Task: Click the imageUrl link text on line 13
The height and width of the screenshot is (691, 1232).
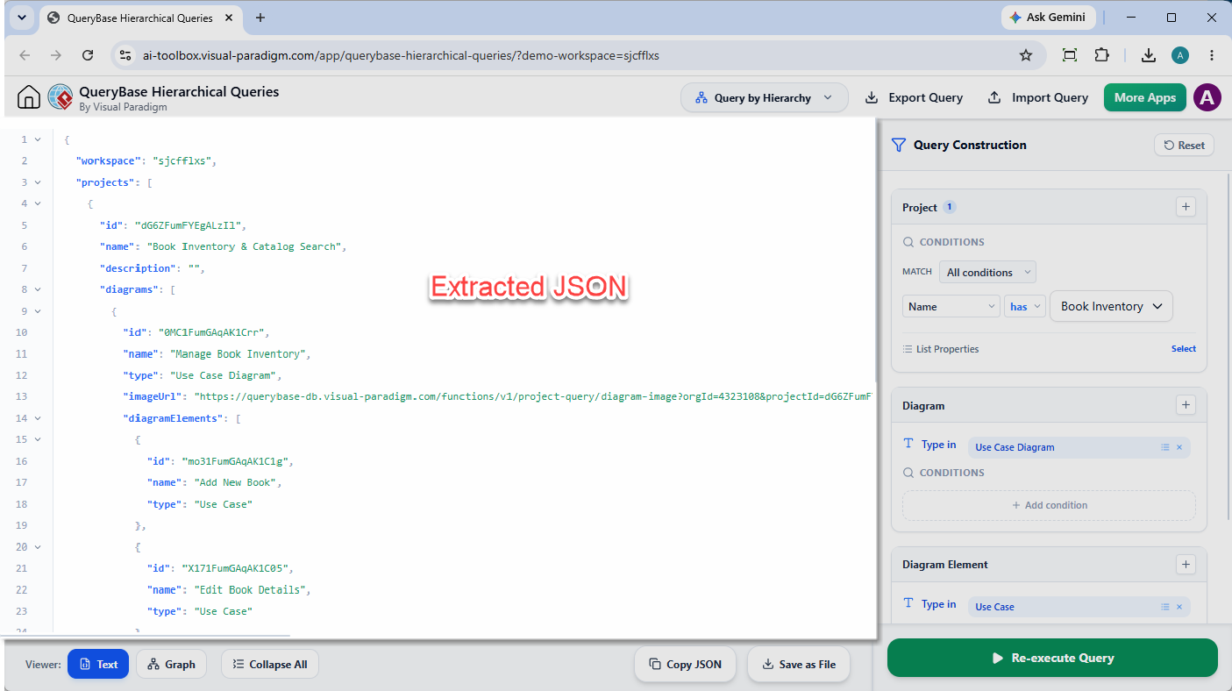Action: coord(532,396)
